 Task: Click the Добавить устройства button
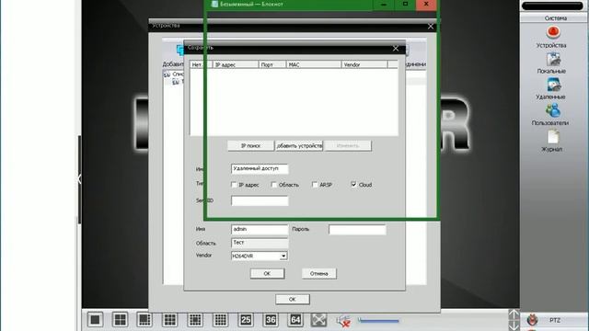click(x=299, y=145)
